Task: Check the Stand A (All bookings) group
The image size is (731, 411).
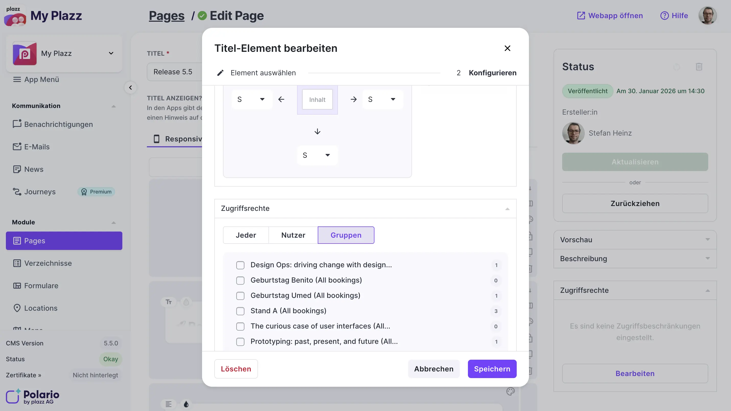Action: pos(240,311)
